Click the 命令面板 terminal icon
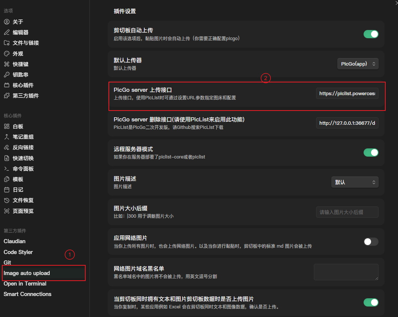 7,169
